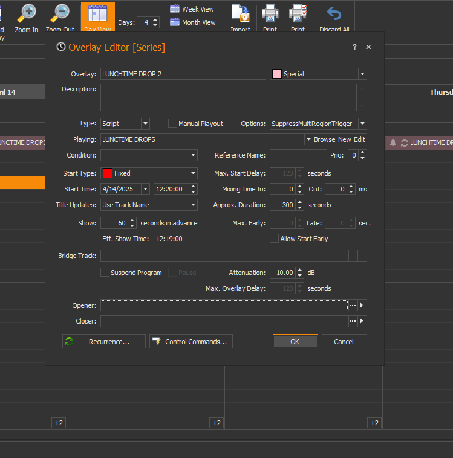This screenshot has height=458, width=453.
Task: Open the Start Type Fixed dropdown
Action: 193,173
